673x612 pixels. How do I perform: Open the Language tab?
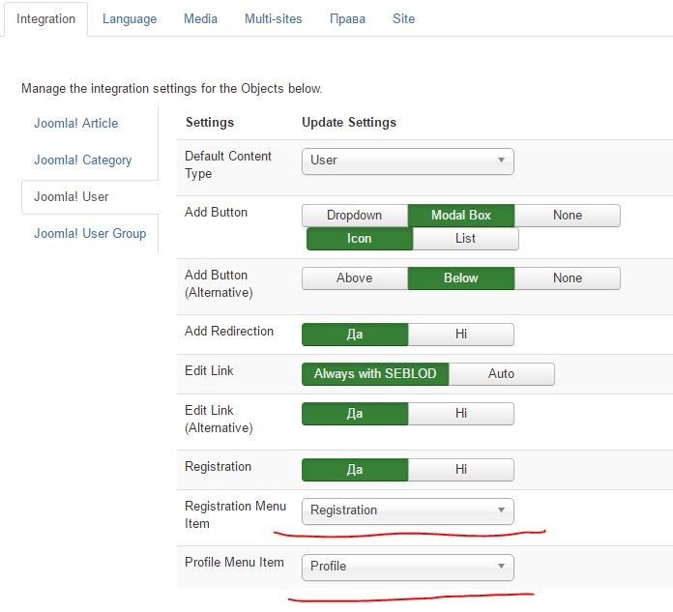130,19
